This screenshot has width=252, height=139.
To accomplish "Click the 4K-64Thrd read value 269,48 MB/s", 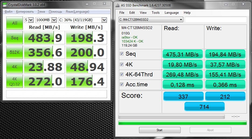I will click(x=182, y=74).
